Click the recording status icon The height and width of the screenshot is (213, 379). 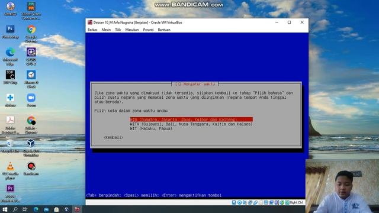271,202
